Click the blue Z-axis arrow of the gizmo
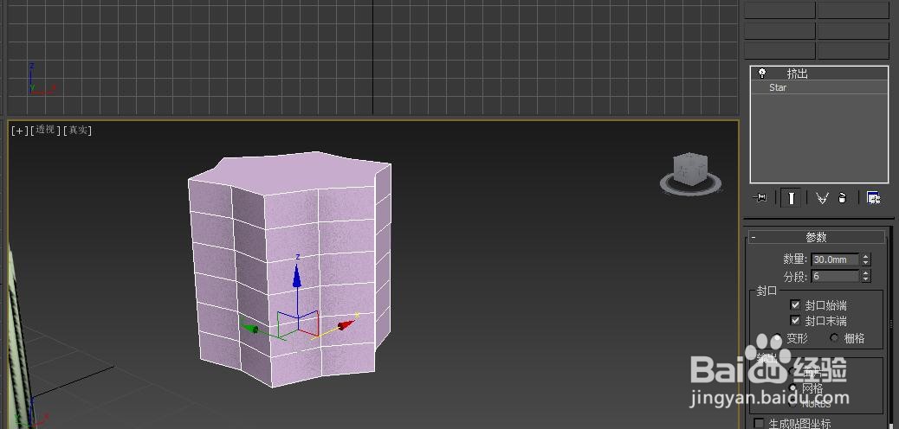The height and width of the screenshot is (429, 899). point(296,276)
